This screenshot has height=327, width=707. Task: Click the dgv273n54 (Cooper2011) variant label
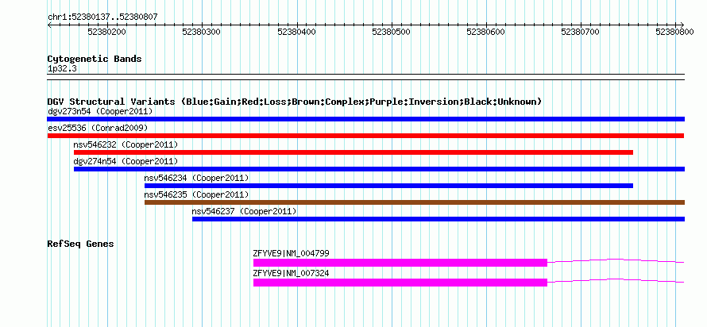(100, 111)
